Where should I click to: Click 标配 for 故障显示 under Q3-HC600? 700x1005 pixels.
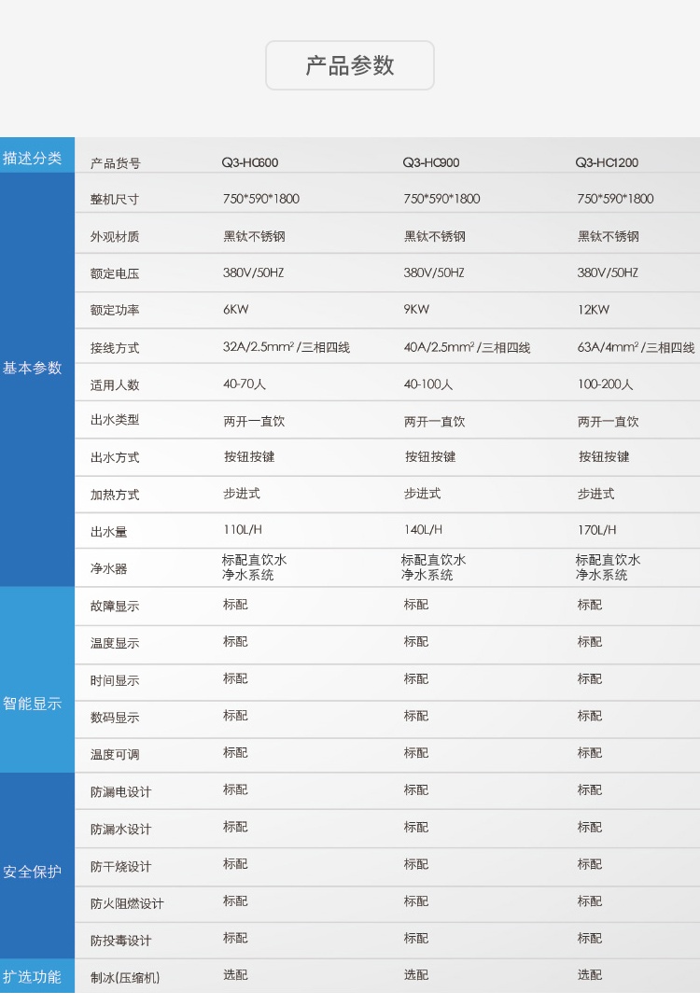(235, 605)
